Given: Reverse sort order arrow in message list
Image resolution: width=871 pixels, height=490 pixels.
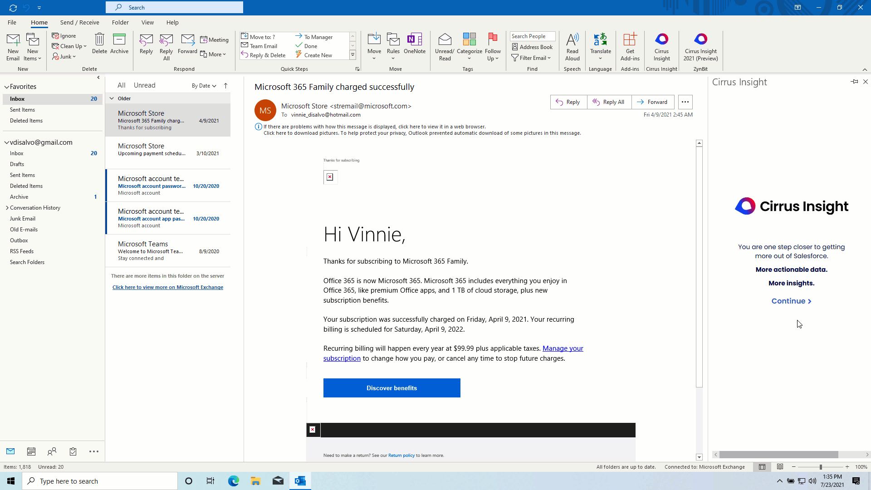Looking at the screenshot, I should click(x=225, y=85).
